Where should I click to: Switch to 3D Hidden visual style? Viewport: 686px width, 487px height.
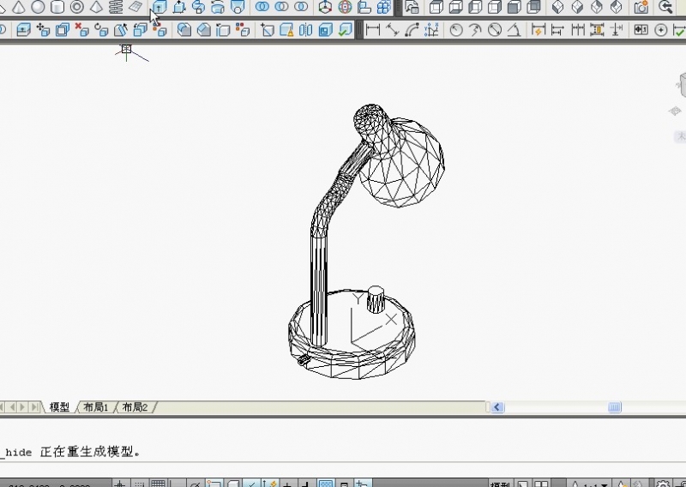click(475, 7)
